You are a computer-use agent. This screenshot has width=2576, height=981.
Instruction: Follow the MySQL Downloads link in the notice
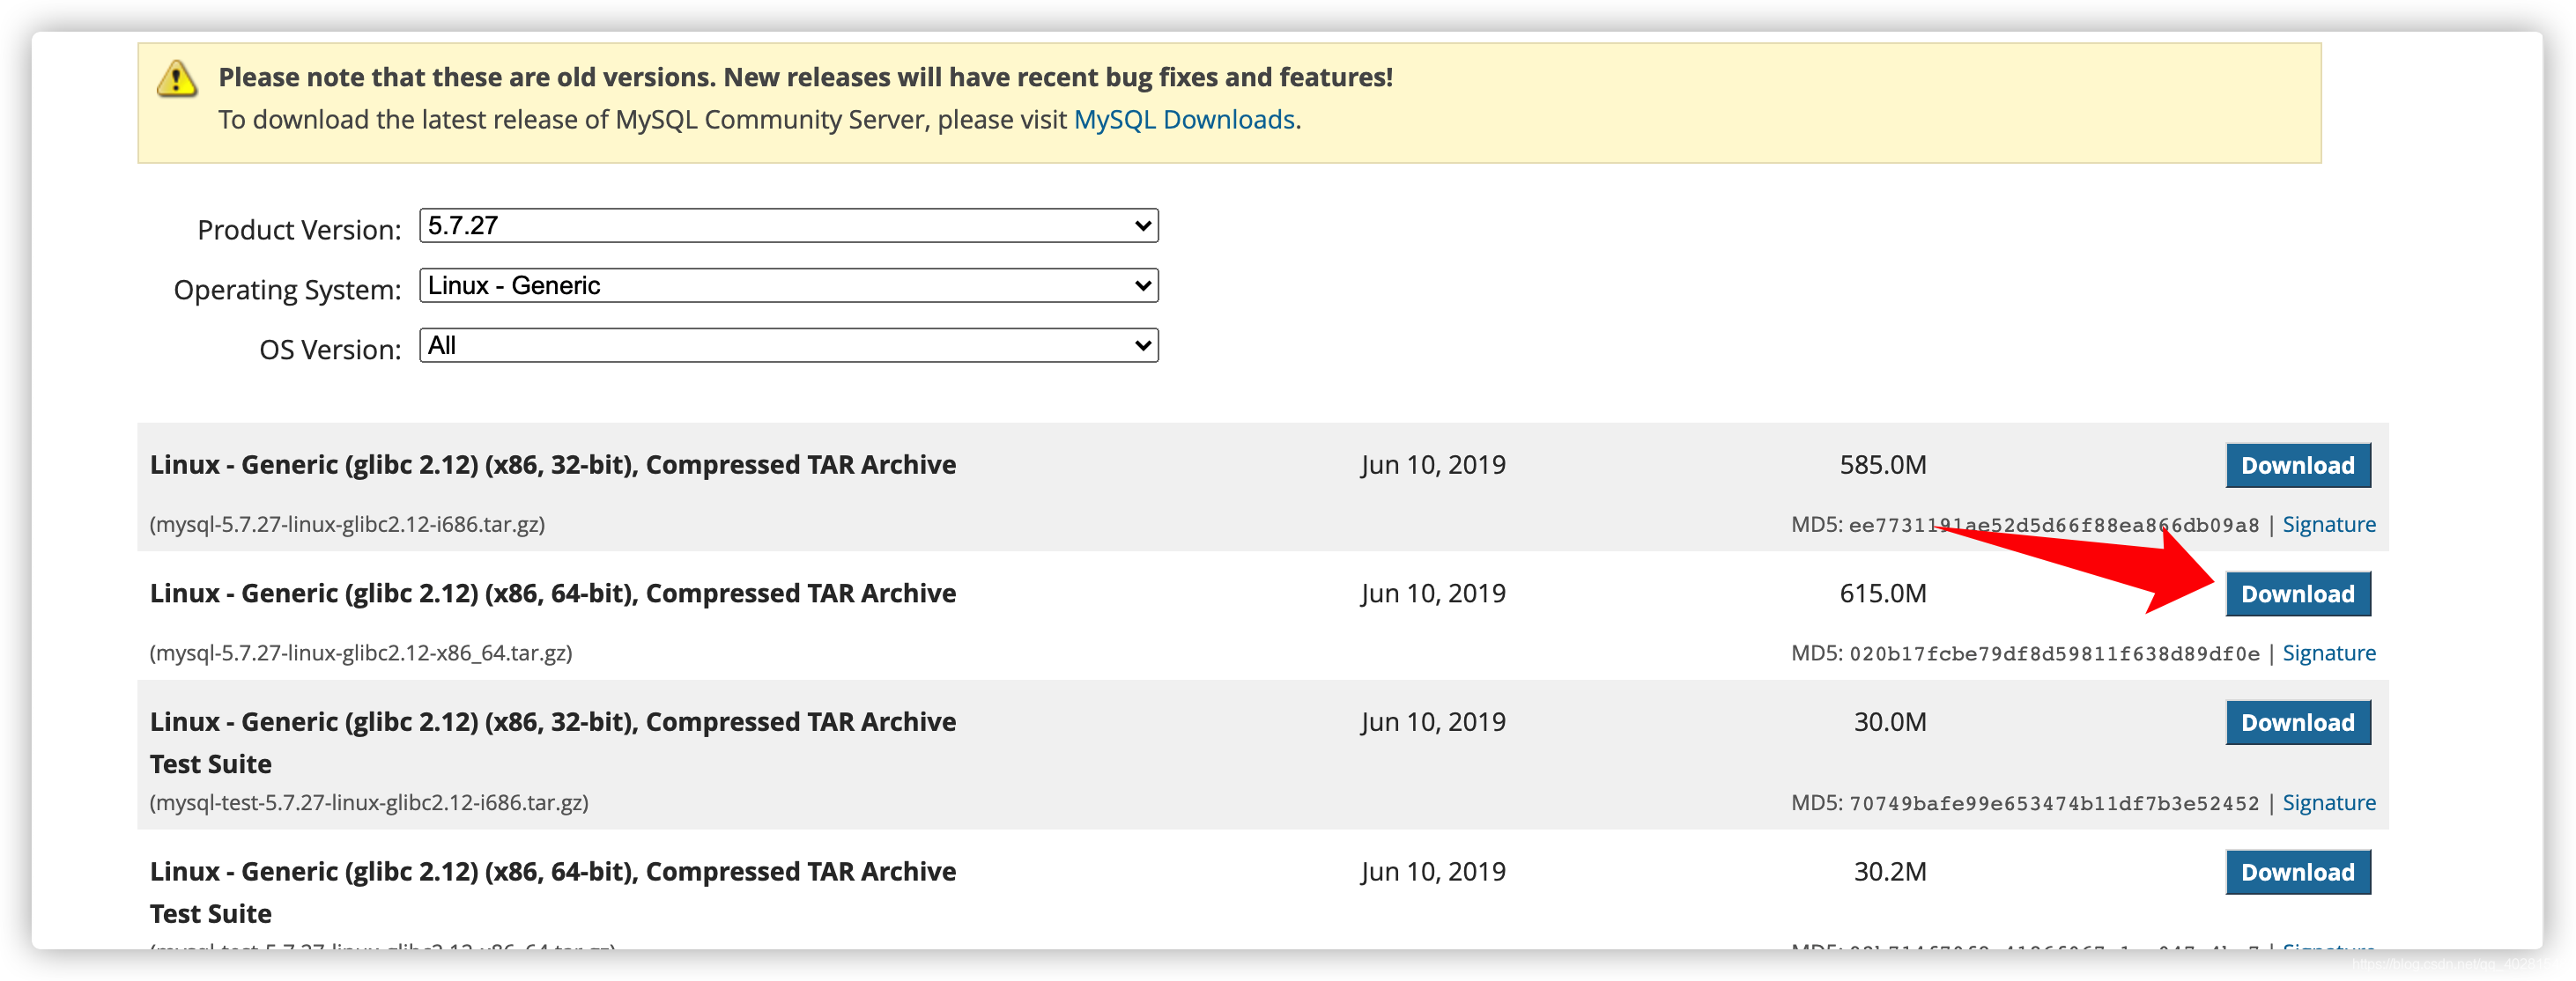[x=1184, y=120]
